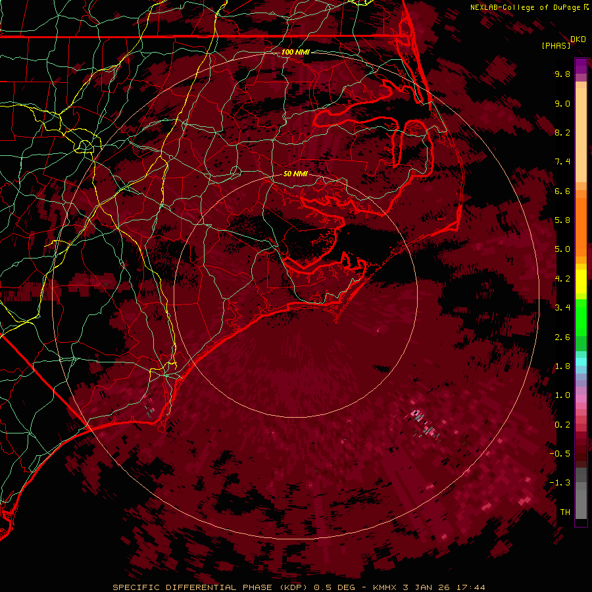The height and width of the screenshot is (592, 592).
Task: Click the 9.8 scale value
Action: [x=562, y=74]
